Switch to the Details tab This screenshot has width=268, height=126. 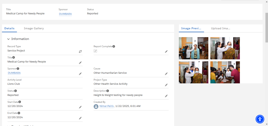coord(9,28)
